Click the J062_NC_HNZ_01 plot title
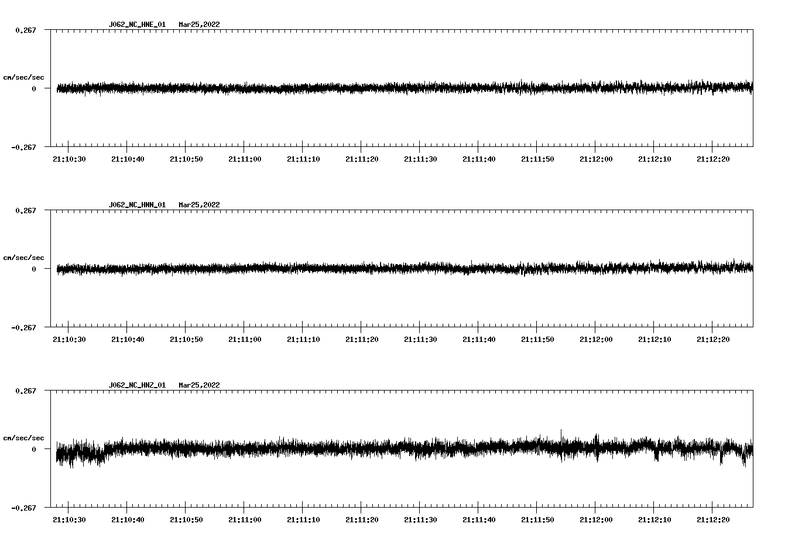 click(x=137, y=385)
